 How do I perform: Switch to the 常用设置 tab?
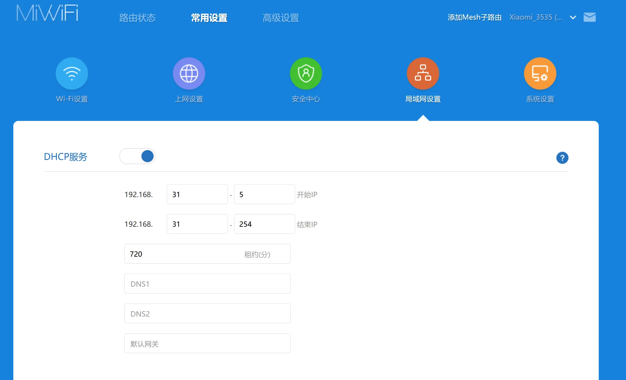[209, 18]
